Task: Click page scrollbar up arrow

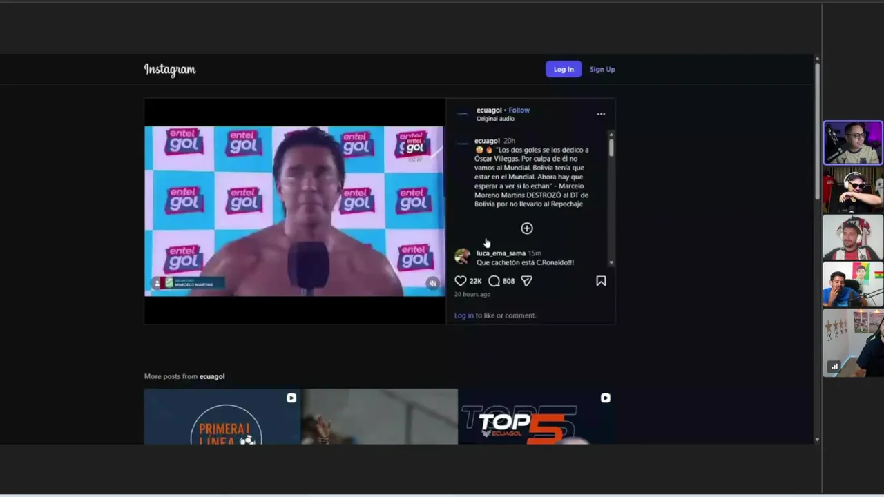Action: point(817,59)
